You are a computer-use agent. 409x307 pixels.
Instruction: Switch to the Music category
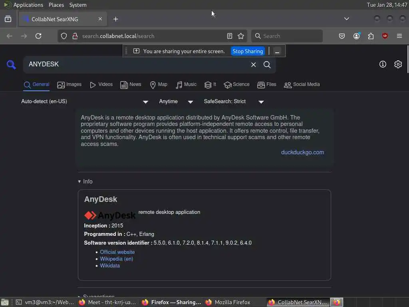pos(186,85)
